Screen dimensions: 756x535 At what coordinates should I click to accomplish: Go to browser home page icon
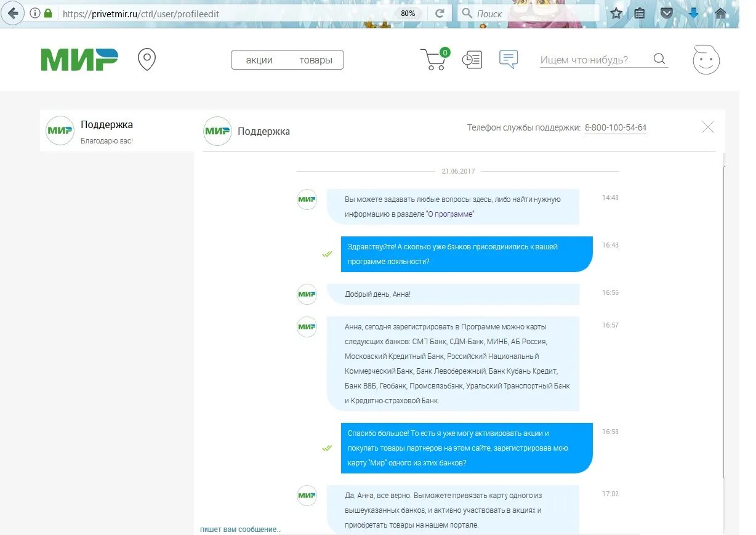(x=720, y=13)
